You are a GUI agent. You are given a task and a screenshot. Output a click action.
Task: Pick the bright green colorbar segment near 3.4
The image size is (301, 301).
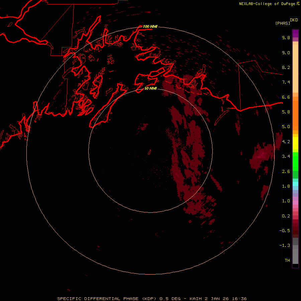(x=295, y=161)
